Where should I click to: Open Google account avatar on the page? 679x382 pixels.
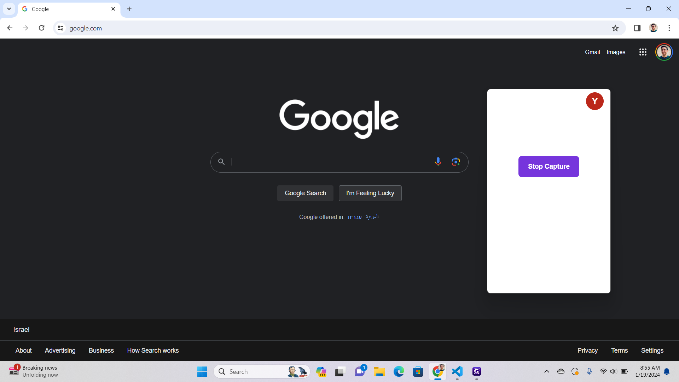664,52
